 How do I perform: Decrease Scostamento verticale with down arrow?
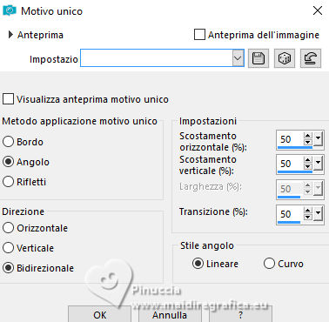click(308, 166)
